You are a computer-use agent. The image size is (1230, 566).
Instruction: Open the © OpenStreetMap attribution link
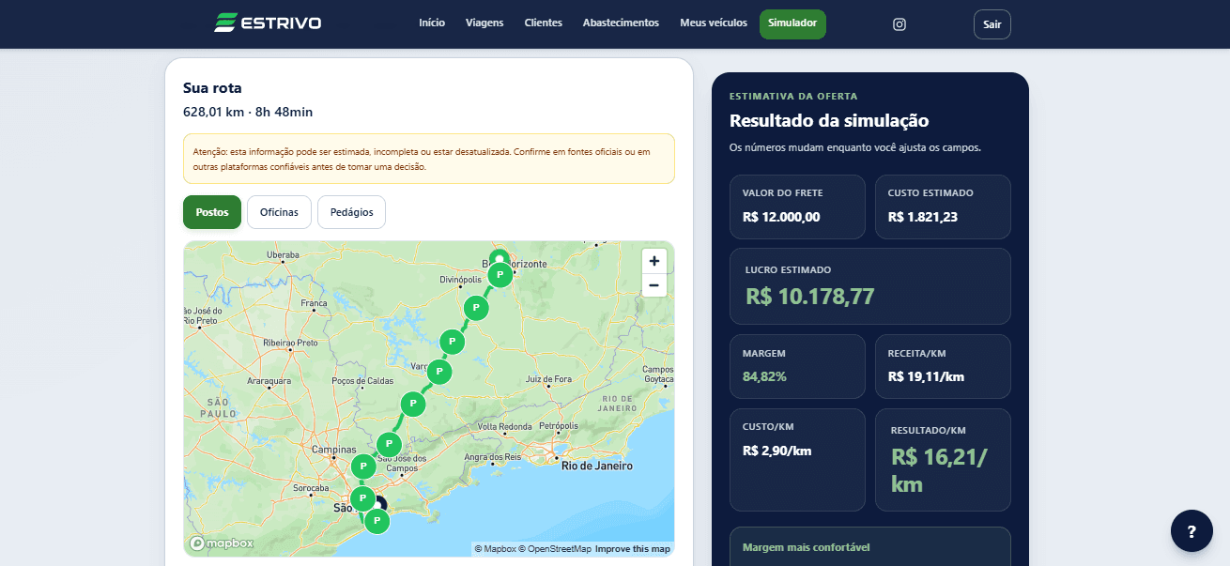click(555, 549)
